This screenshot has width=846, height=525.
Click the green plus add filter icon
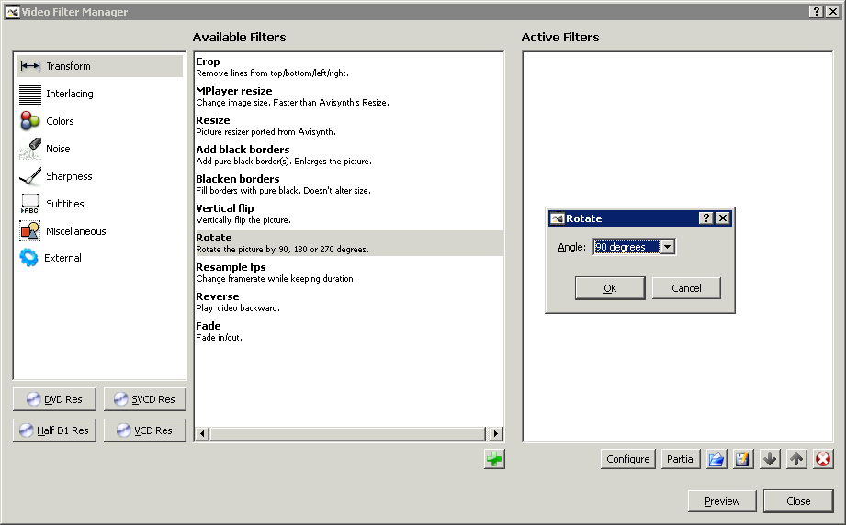coord(494,459)
